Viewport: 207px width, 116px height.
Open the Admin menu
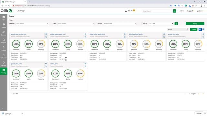coord(182,11)
